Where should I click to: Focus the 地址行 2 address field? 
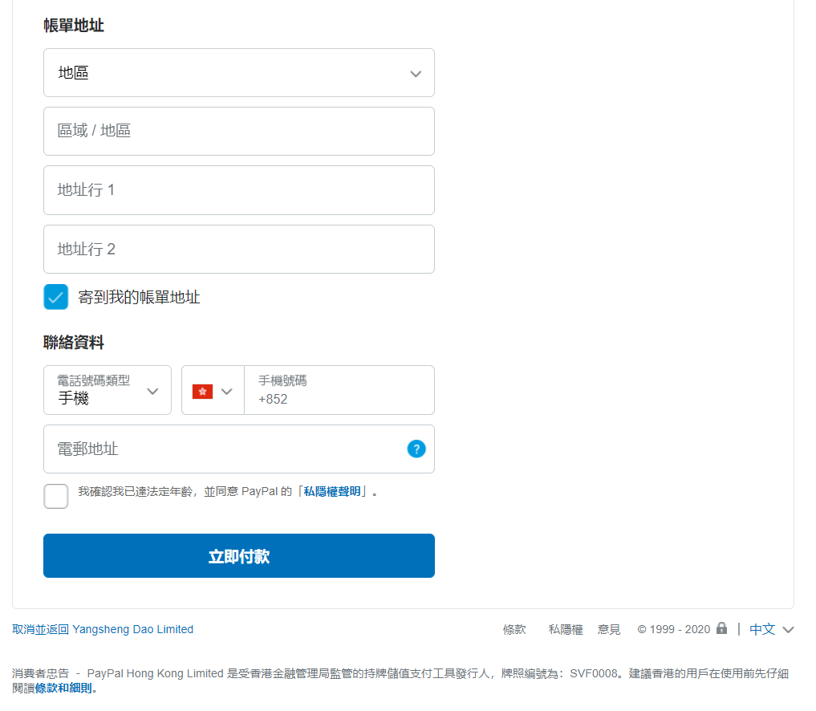[x=239, y=250]
